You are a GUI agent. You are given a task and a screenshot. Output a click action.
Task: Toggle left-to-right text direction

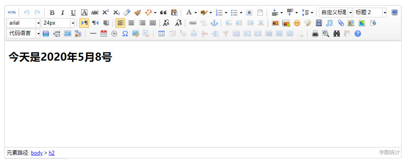point(84,23)
